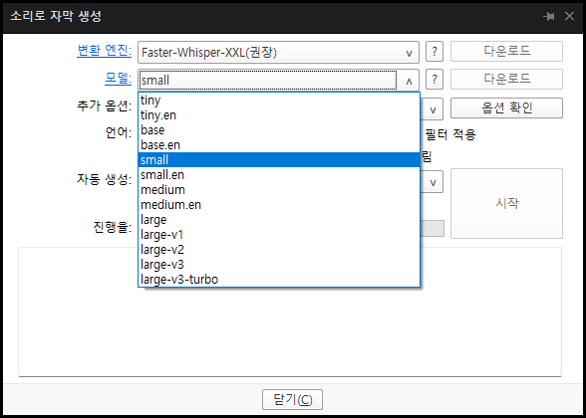Select large-v1 model

[279, 235]
